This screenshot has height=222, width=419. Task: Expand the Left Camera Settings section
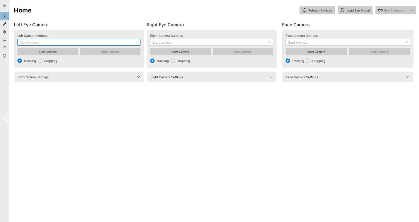pyautogui.click(x=79, y=77)
